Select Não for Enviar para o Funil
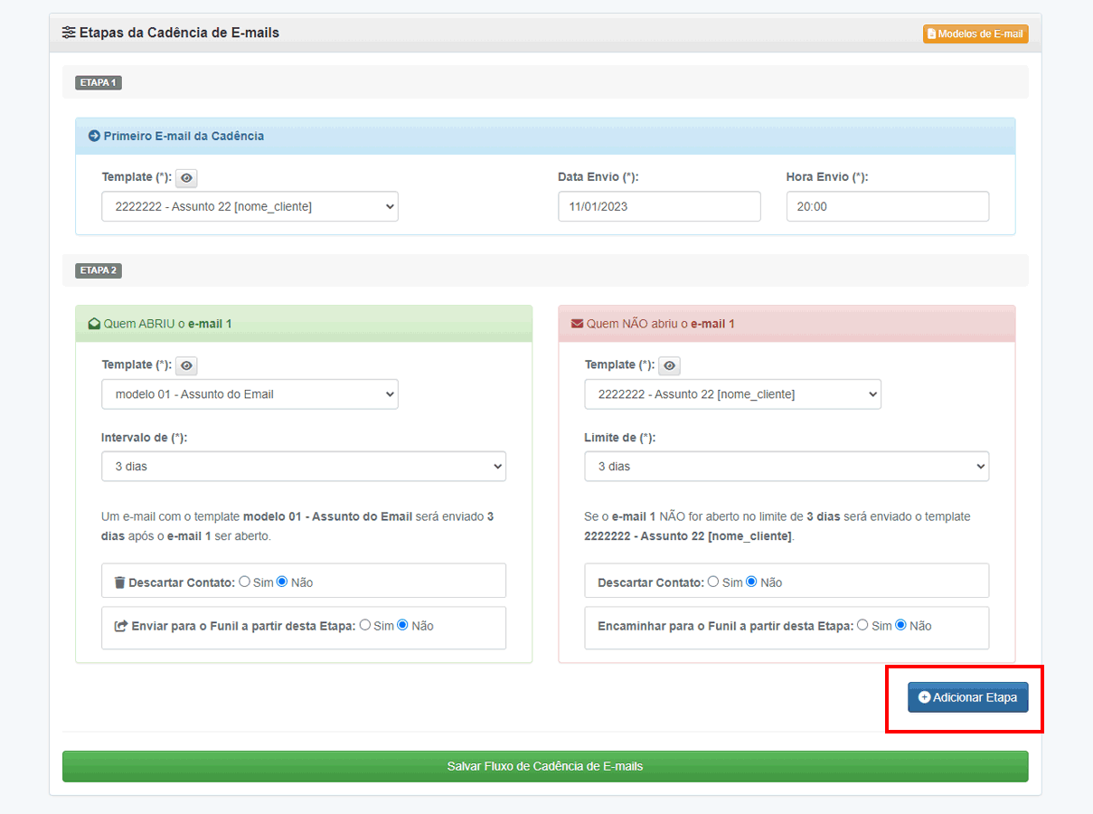Screen dimensions: 1093x814 pyautogui.click(x=402, y=625)
